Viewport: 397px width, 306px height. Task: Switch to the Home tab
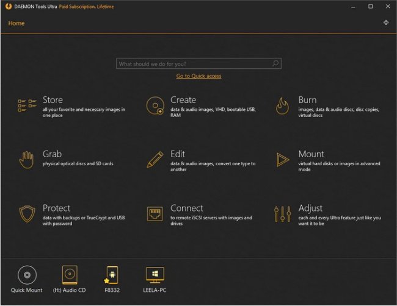pos(16,23)
